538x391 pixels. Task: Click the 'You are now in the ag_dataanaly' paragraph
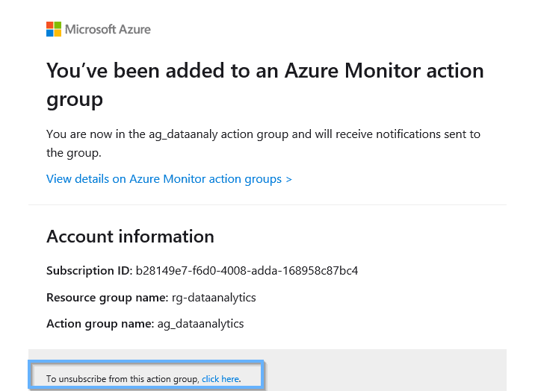[x=263, y=143]
